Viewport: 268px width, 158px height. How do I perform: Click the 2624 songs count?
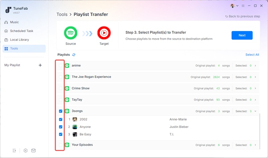click(x=216, y=77)
